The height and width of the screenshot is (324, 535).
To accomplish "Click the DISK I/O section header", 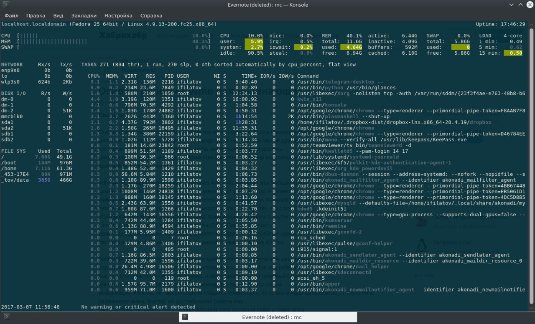I will pos(13,94).
